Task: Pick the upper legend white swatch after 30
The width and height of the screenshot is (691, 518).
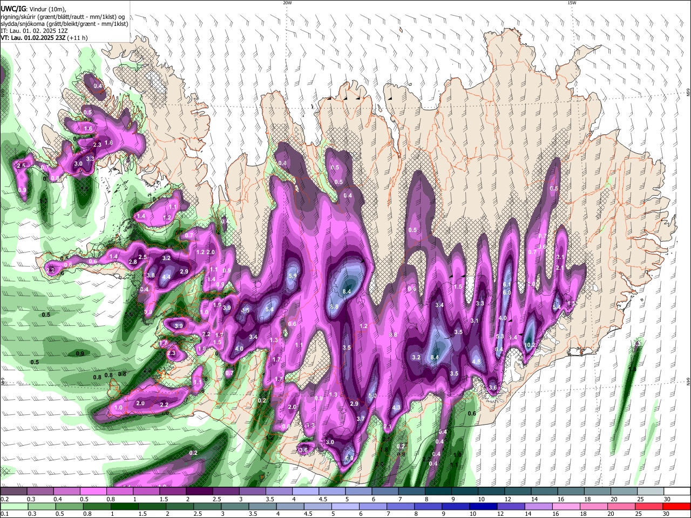Action: coord(678,491)
